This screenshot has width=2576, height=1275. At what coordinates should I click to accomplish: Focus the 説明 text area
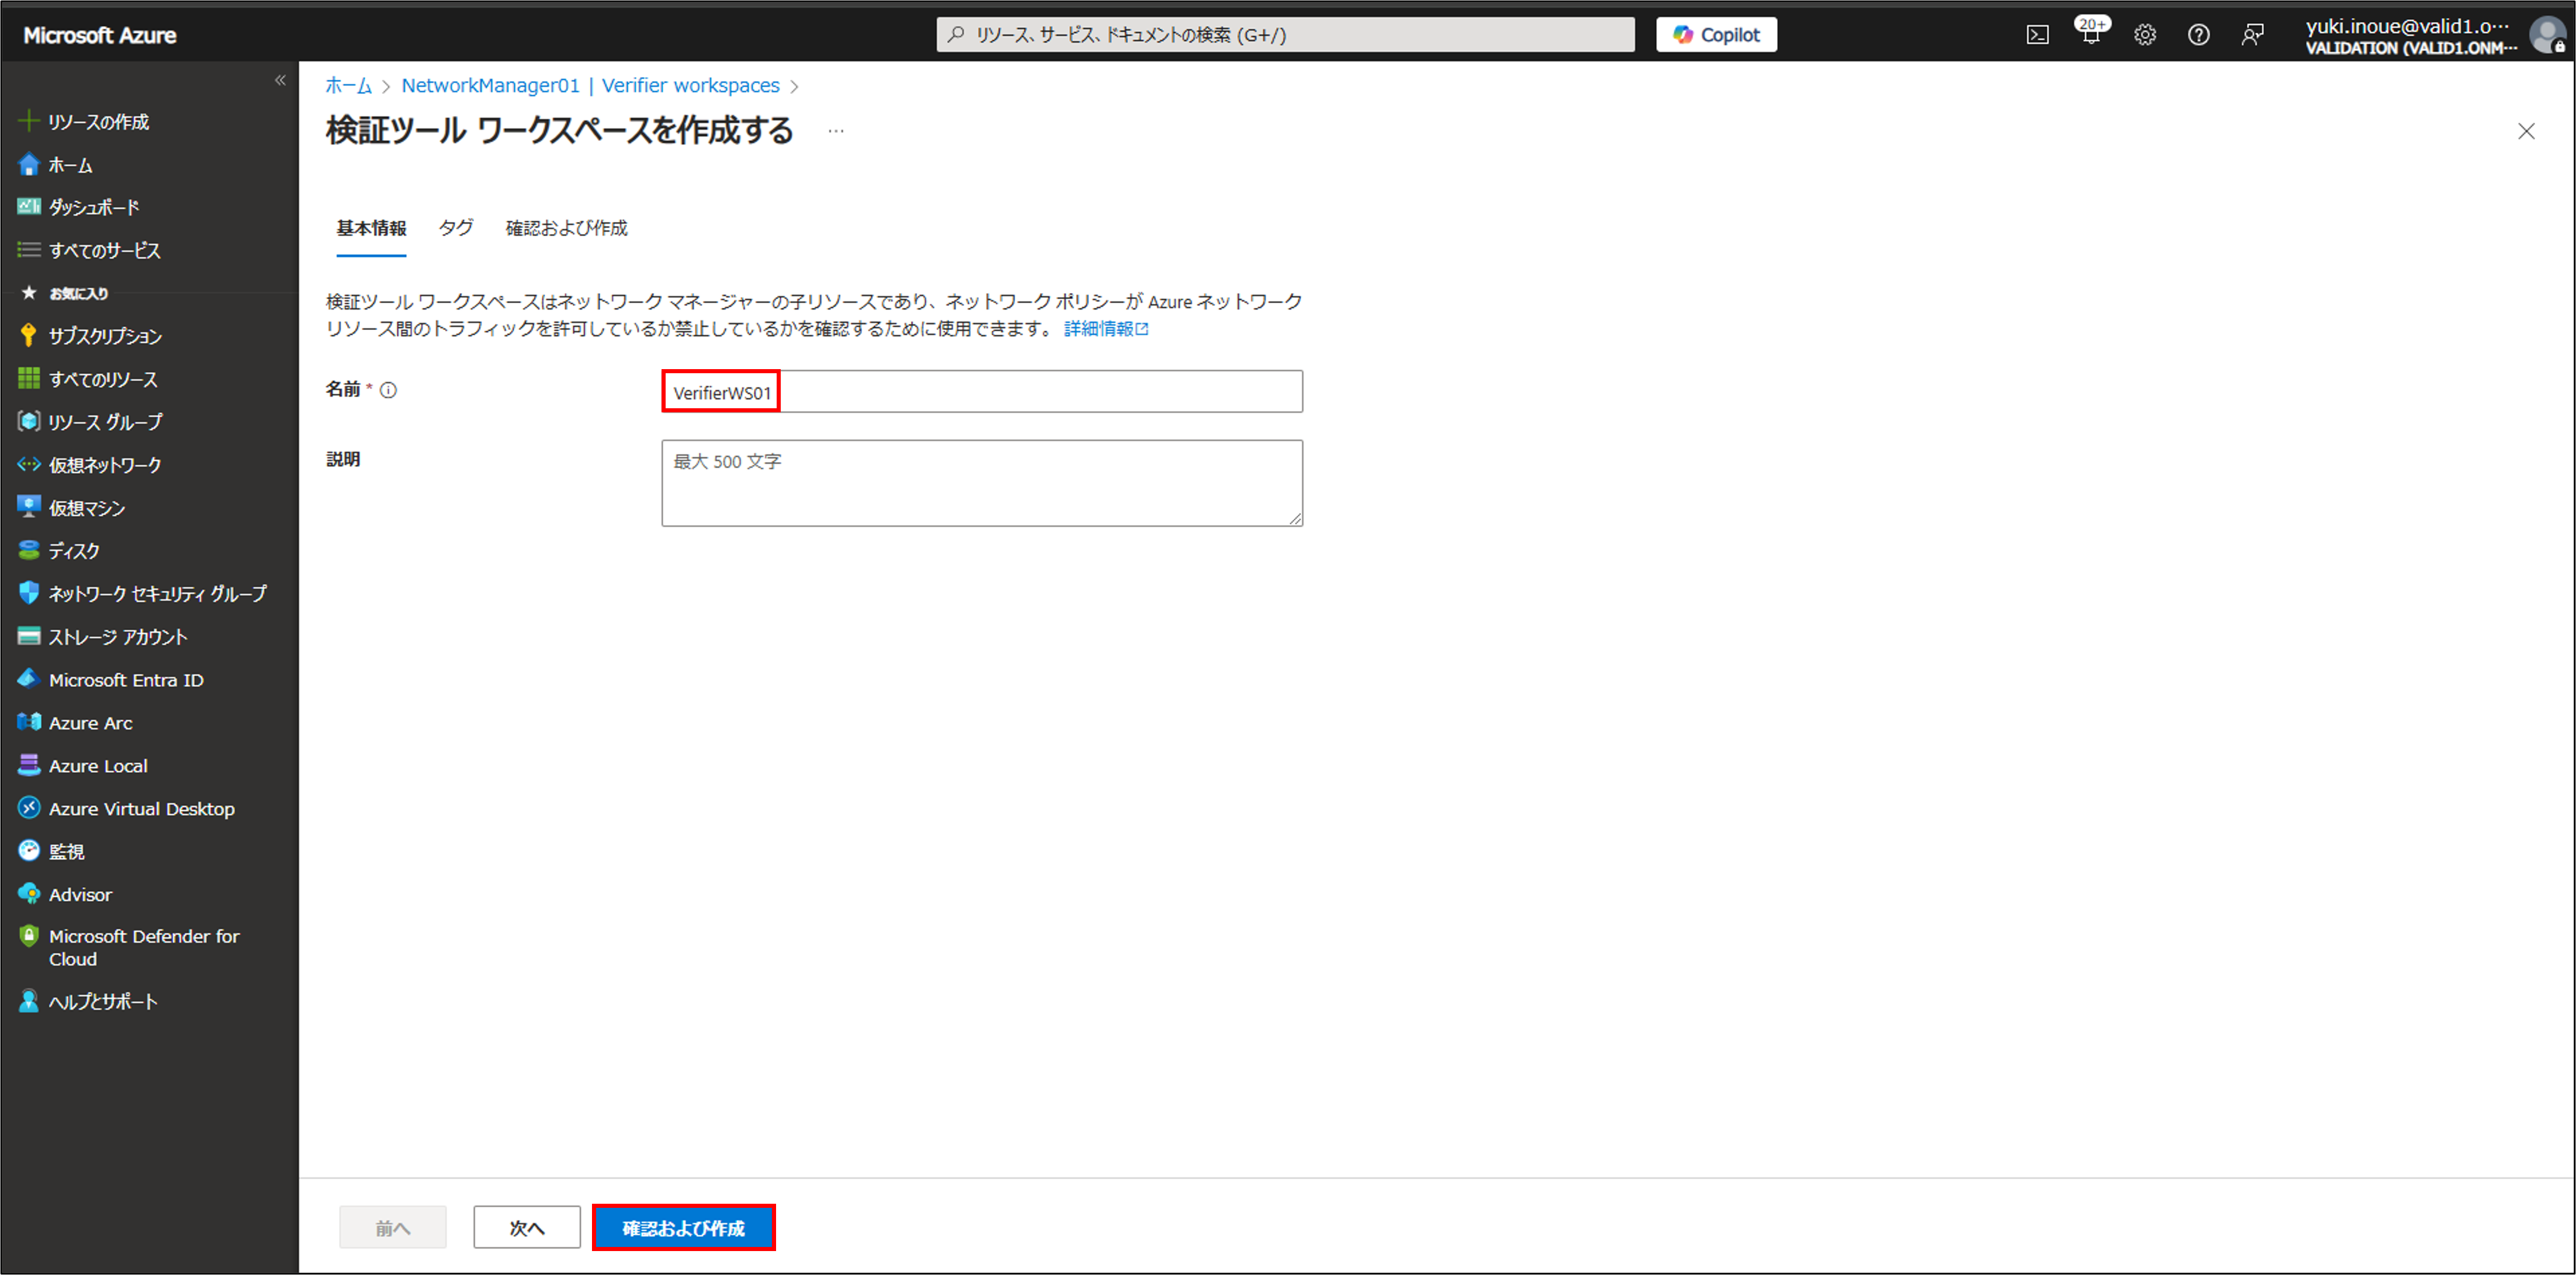982,484
